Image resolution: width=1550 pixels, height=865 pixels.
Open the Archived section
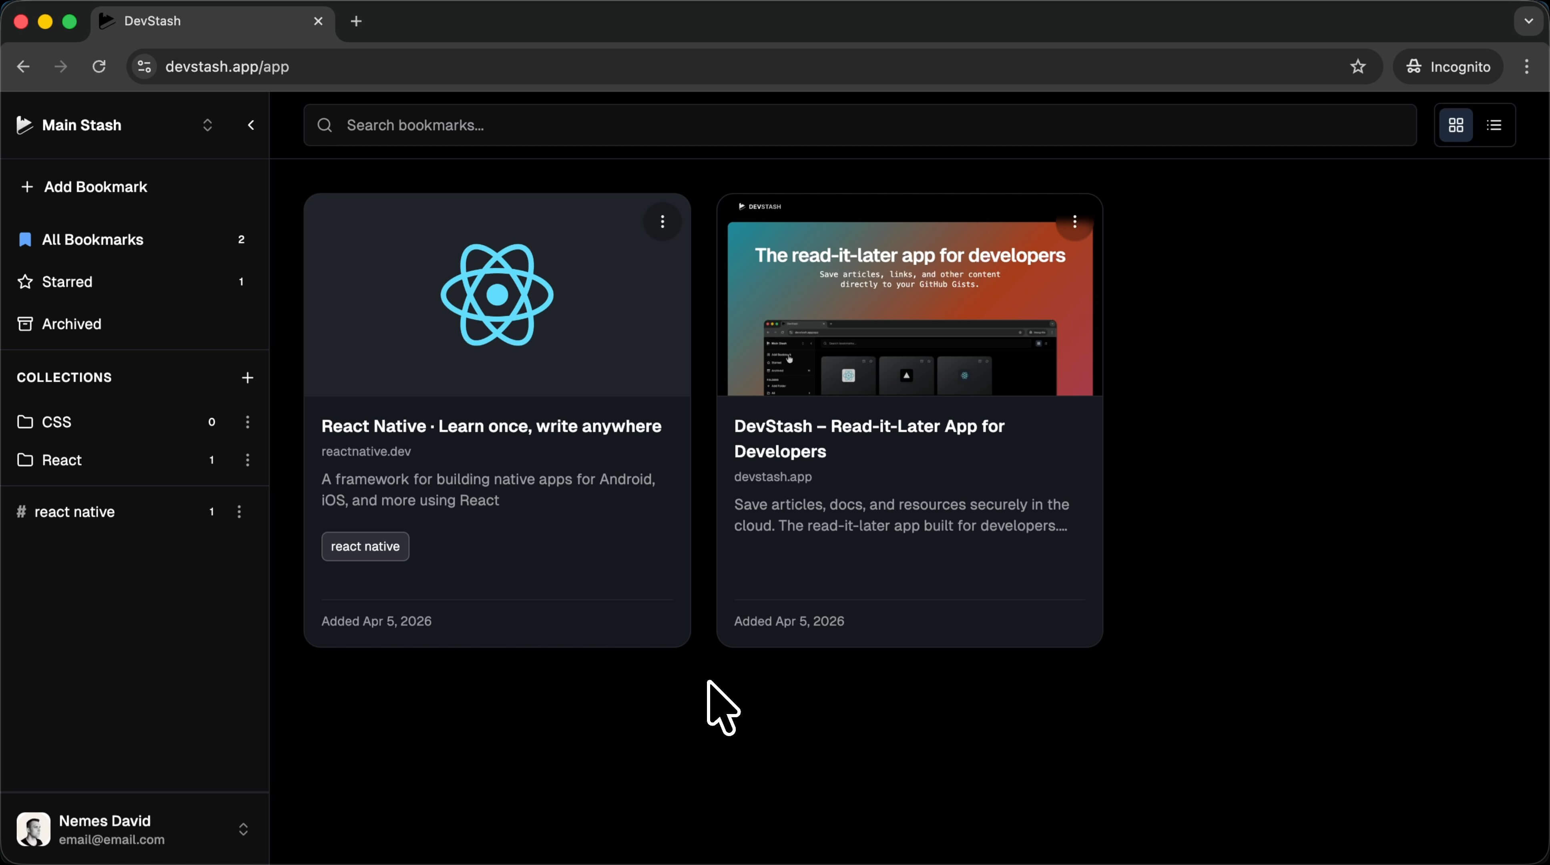click(71, 324)
